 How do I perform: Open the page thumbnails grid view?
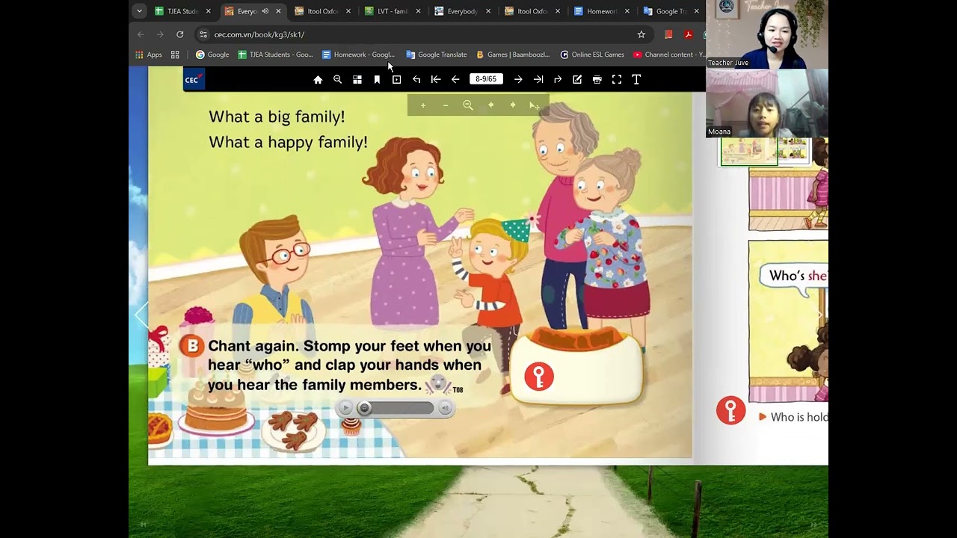pos(357,79)
